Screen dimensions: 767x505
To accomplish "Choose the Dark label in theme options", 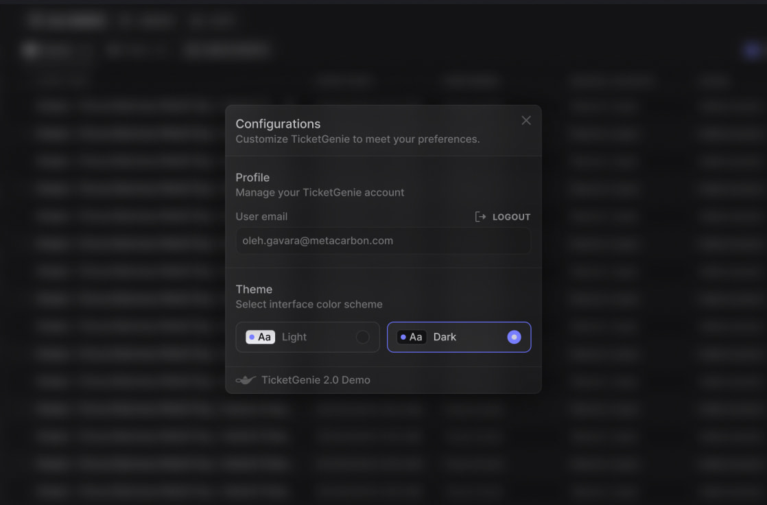I will pyautogui.click(x=445, y=337).
